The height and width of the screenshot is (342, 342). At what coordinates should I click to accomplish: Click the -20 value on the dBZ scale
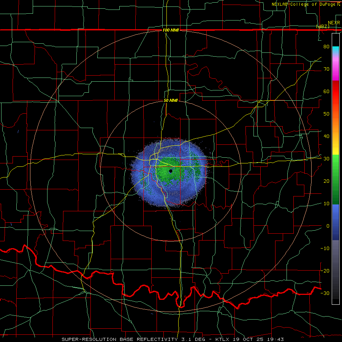point(325,271)
